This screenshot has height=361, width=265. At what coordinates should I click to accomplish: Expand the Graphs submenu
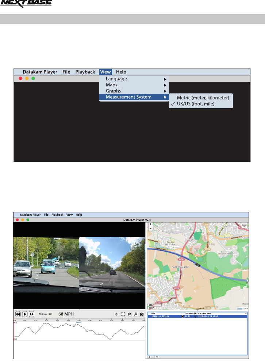[x=134, y=91]
